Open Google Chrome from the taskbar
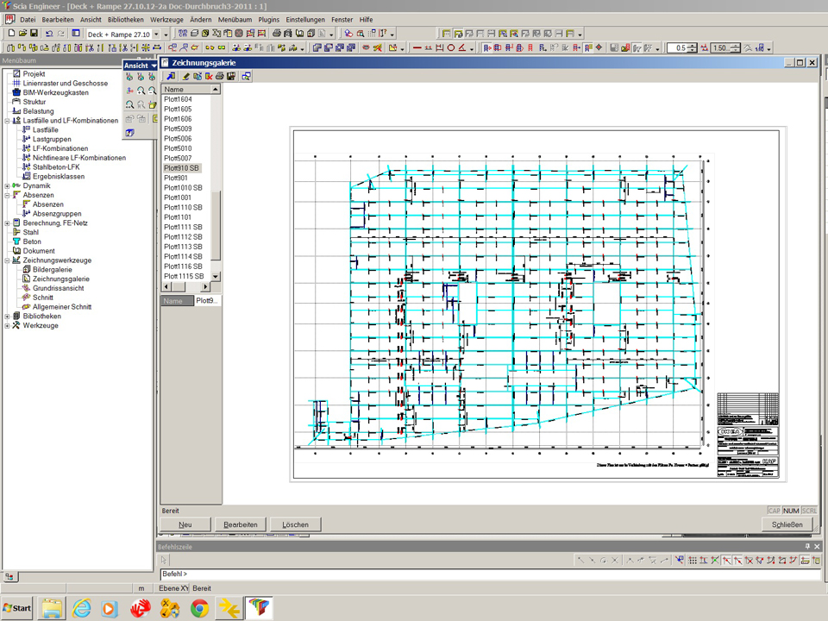 click(x=198, y=608)
